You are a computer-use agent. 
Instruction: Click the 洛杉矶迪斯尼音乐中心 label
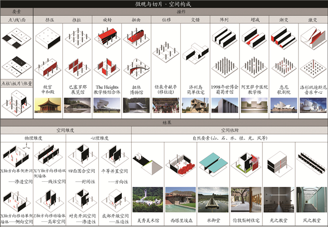(x=312, y=90)
